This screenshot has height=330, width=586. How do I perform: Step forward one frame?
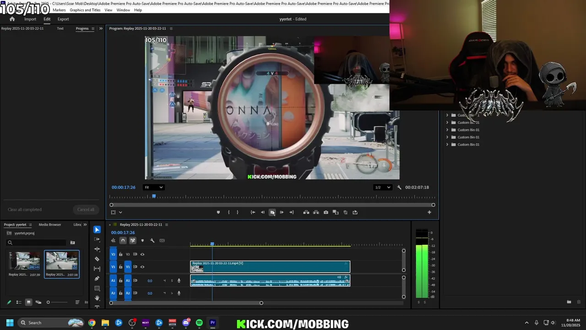tap(282, 212)
